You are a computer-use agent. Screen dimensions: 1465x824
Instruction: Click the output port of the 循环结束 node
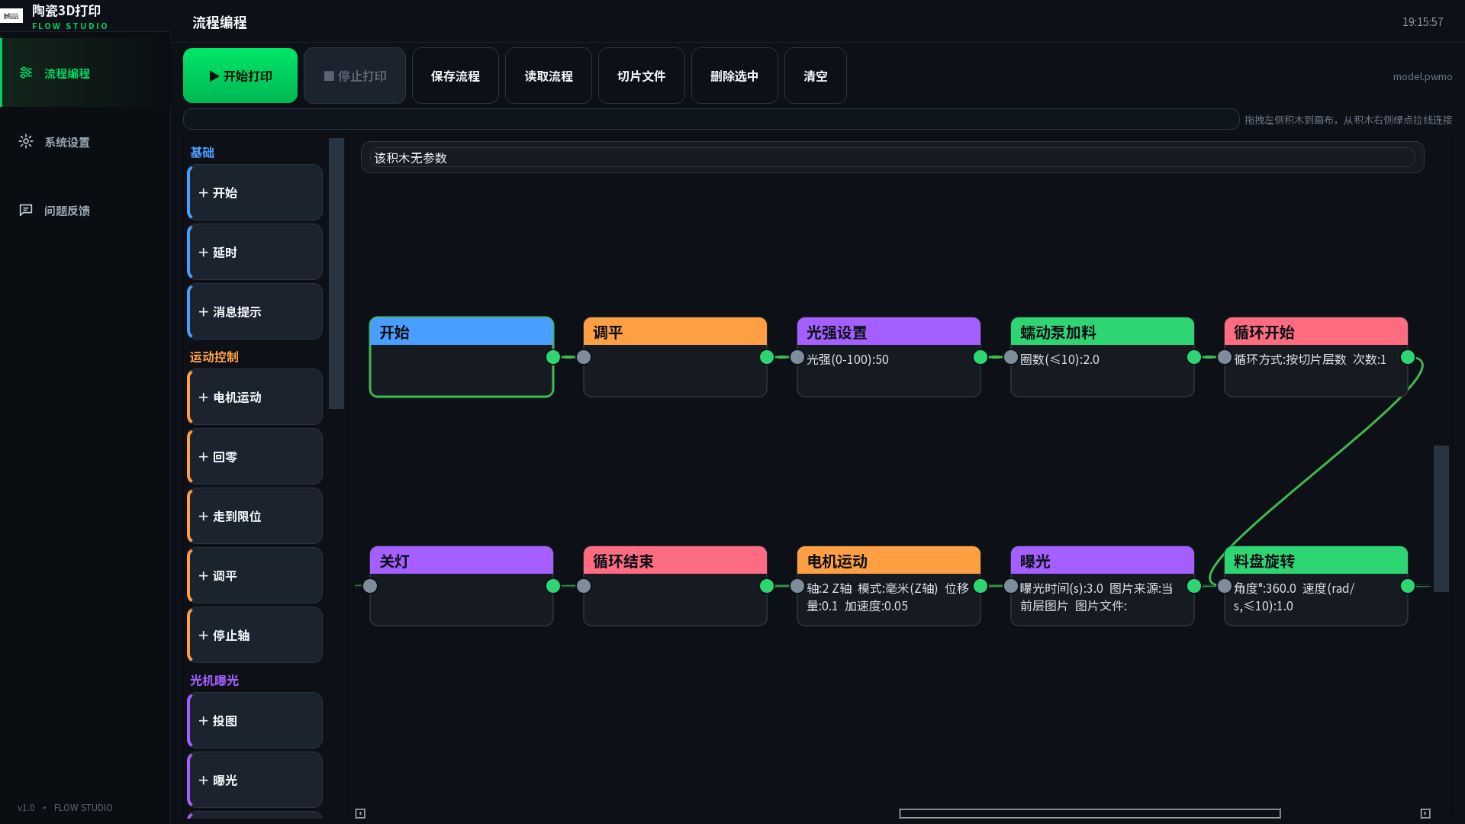[x=767, y=586]
